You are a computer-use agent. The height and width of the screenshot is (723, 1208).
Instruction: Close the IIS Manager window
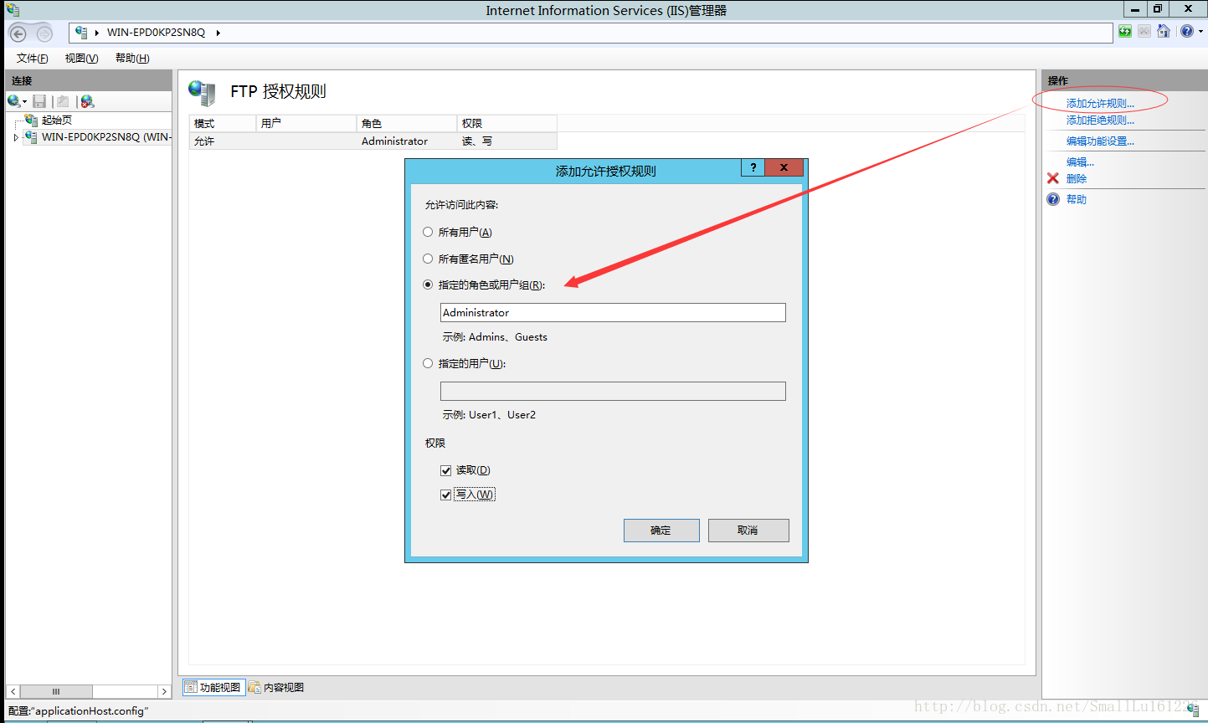click(x=1188, y=9)
